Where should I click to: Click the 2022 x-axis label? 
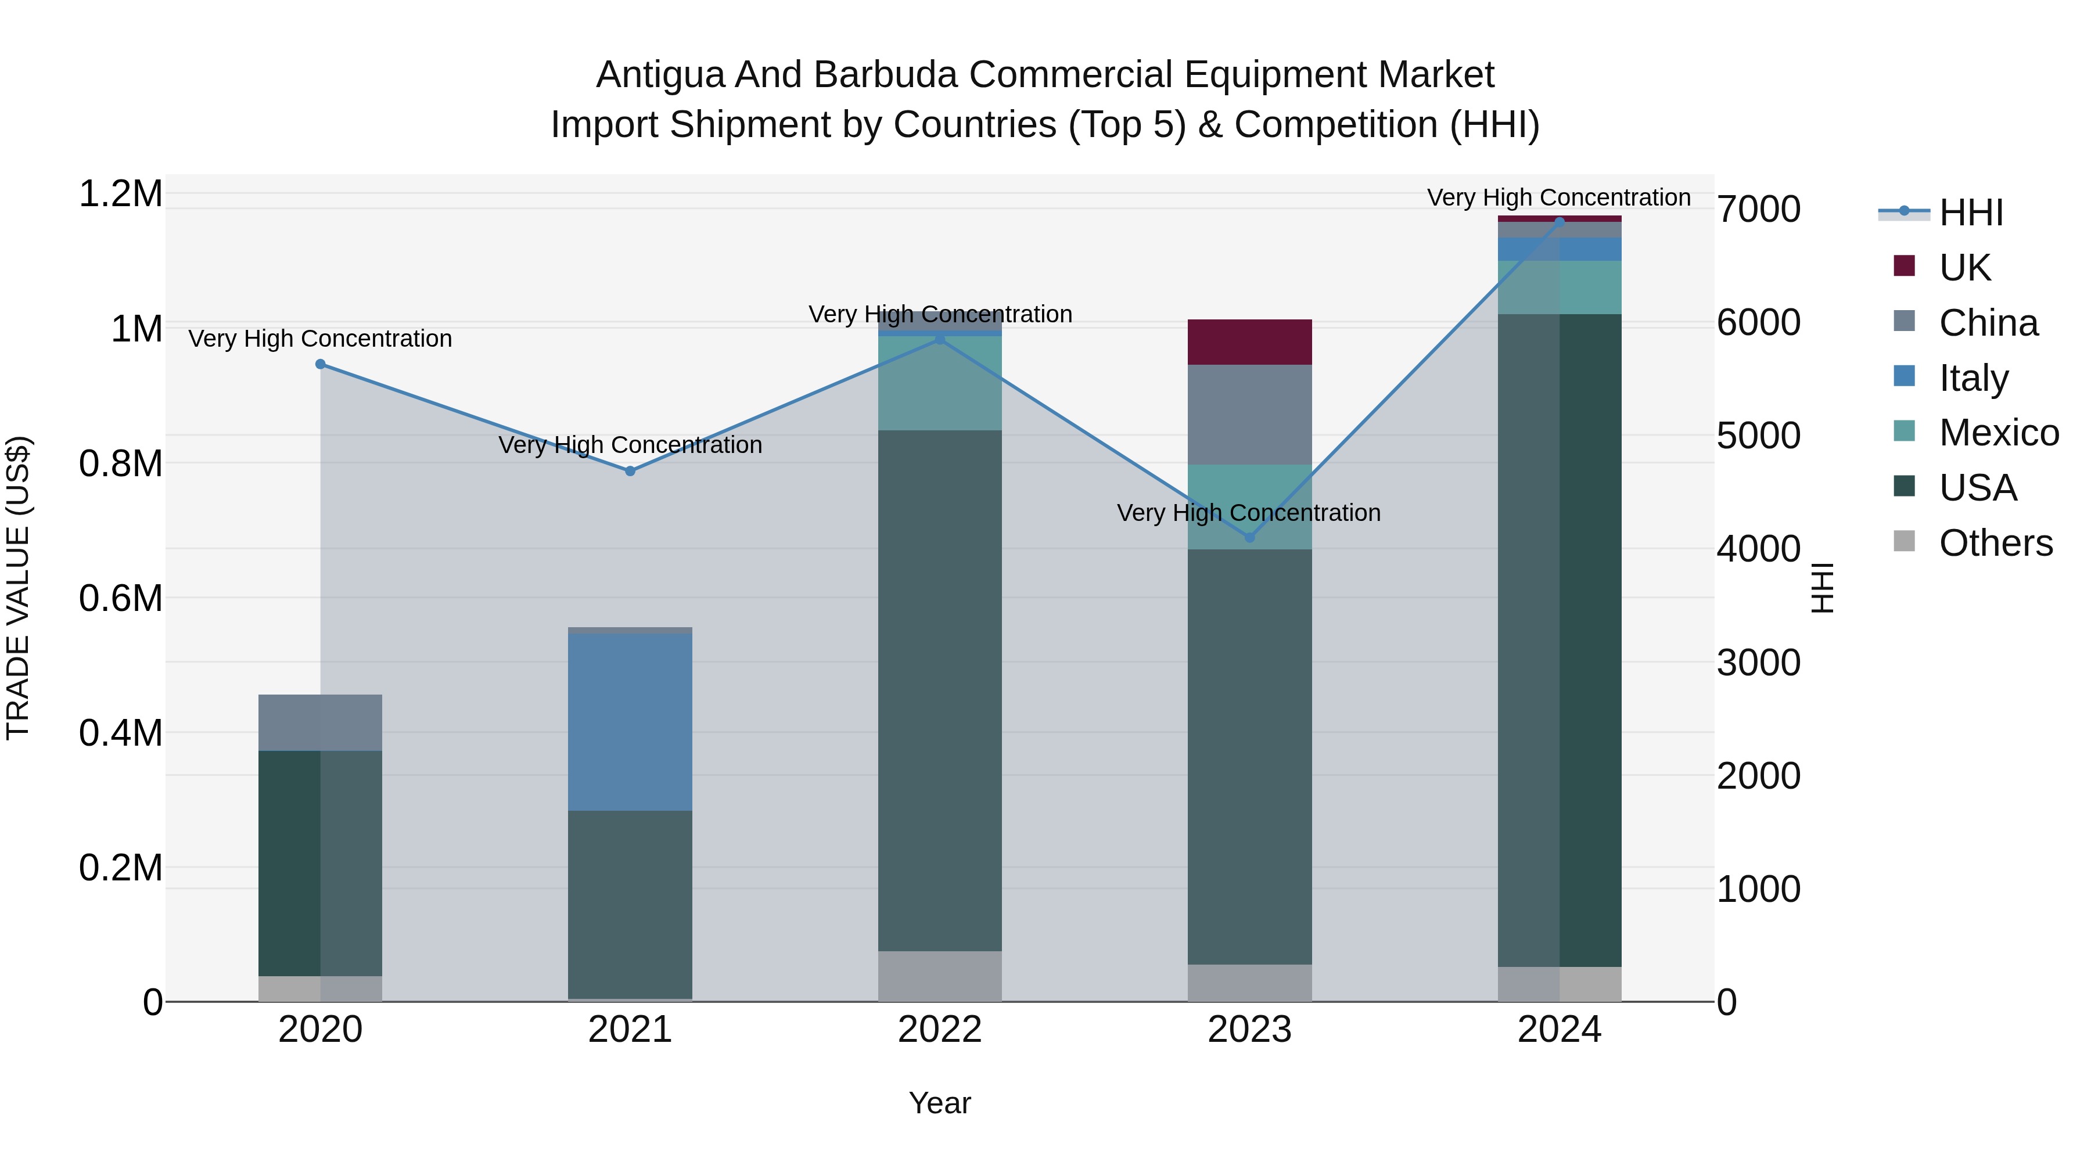pyautogui.click(x=940, y=1030)
